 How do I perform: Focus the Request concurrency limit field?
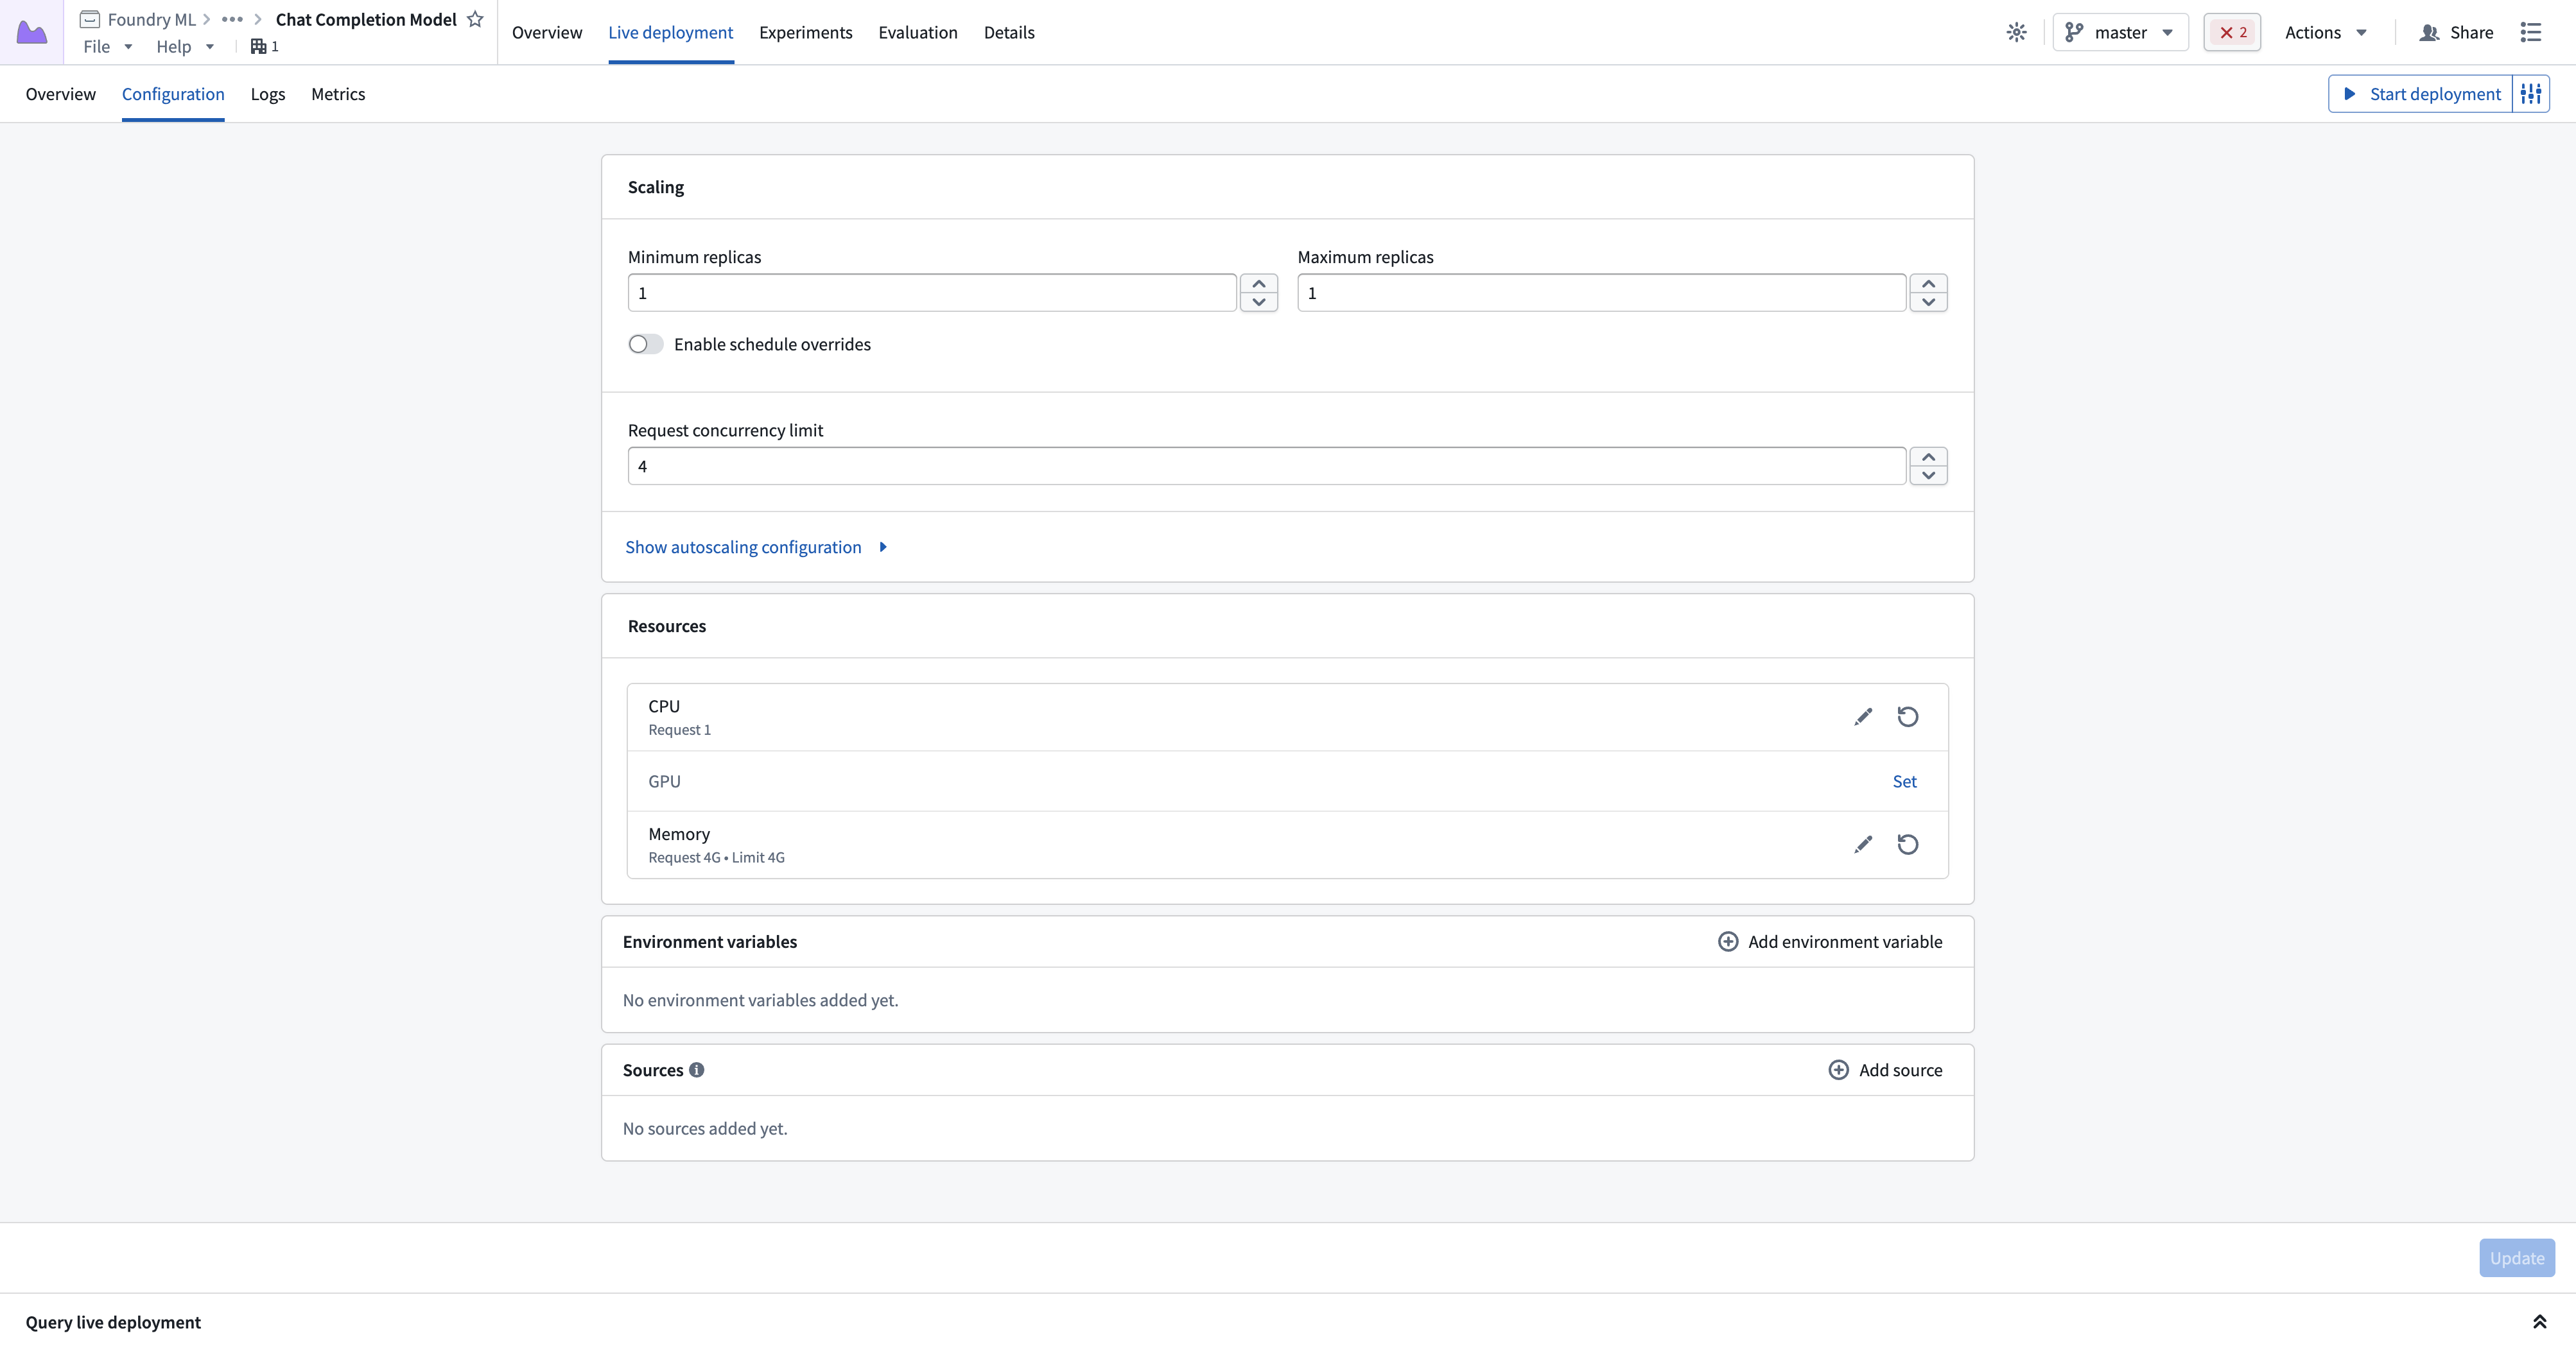1267,466
